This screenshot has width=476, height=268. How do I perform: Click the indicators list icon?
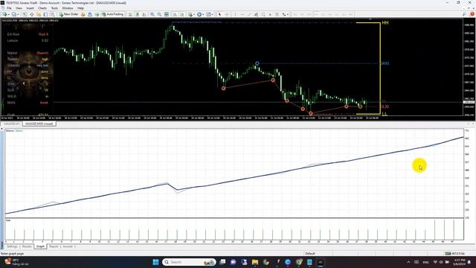click(x=190, y=14)
